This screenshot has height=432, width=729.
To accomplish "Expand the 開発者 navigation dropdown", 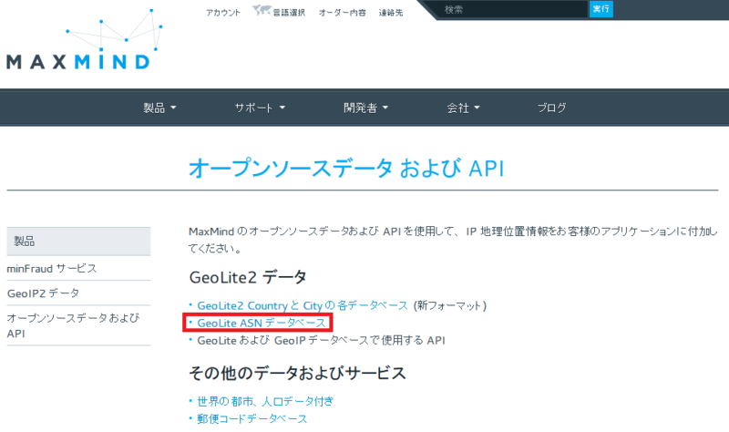I will click(365, 108).
